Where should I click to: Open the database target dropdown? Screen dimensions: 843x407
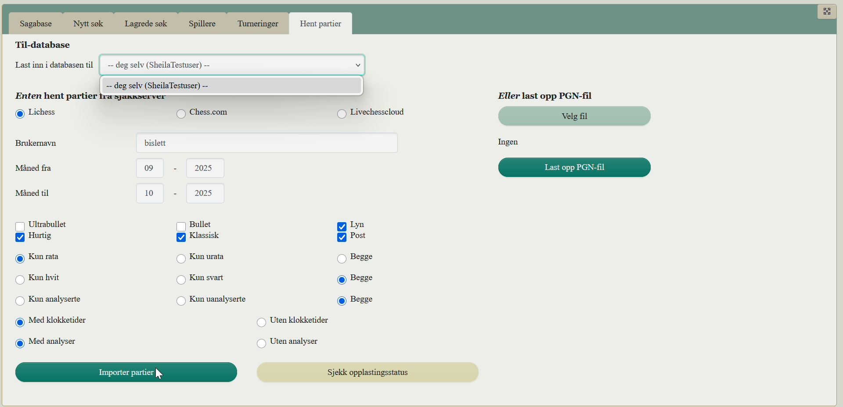point(232,65)
